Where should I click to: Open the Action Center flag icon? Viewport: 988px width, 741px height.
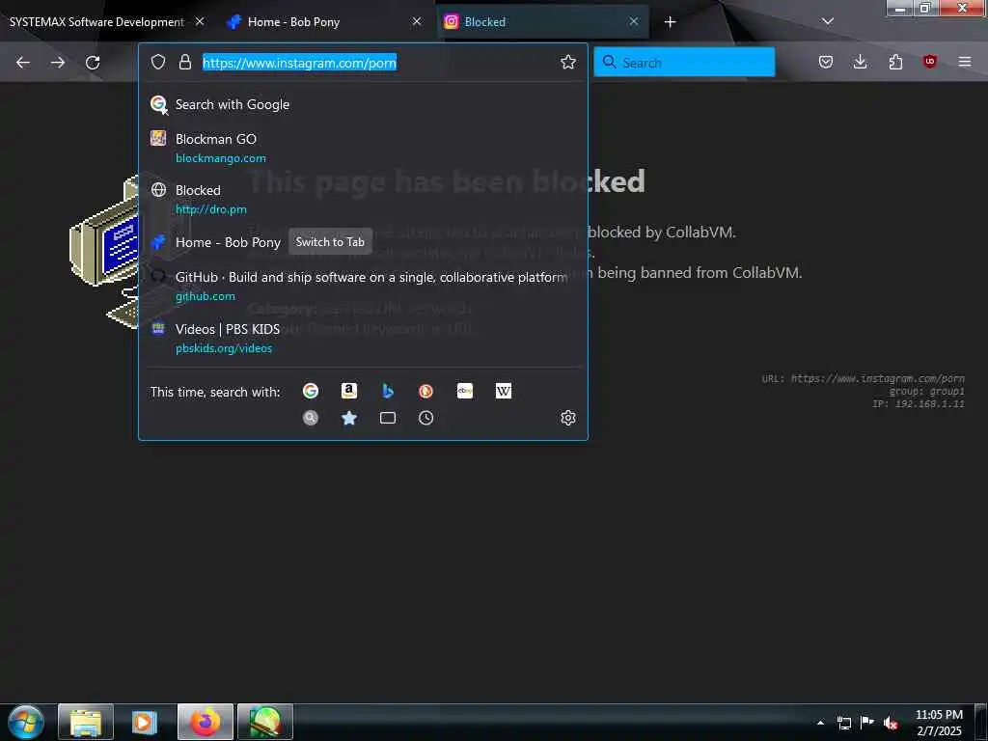click(867, 723)
